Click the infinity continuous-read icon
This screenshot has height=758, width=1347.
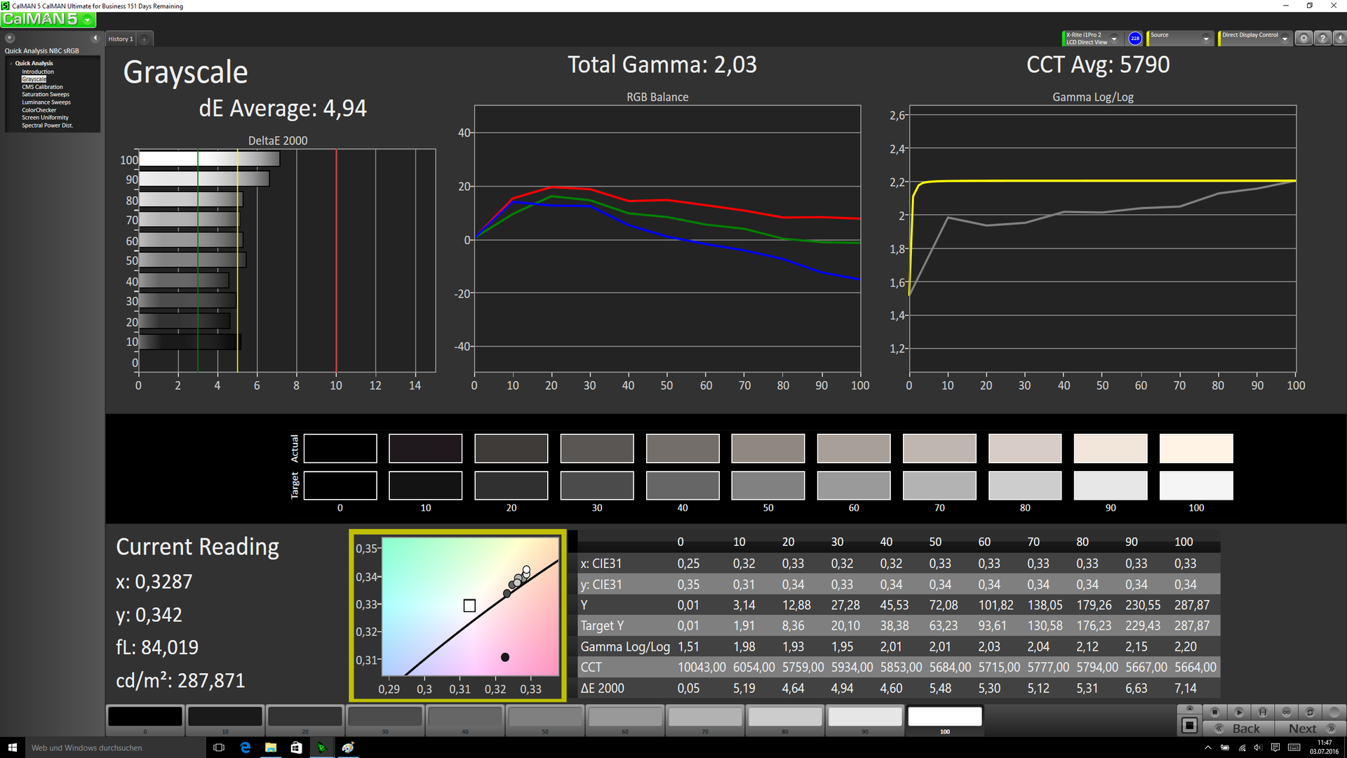tap(1286, 712)
